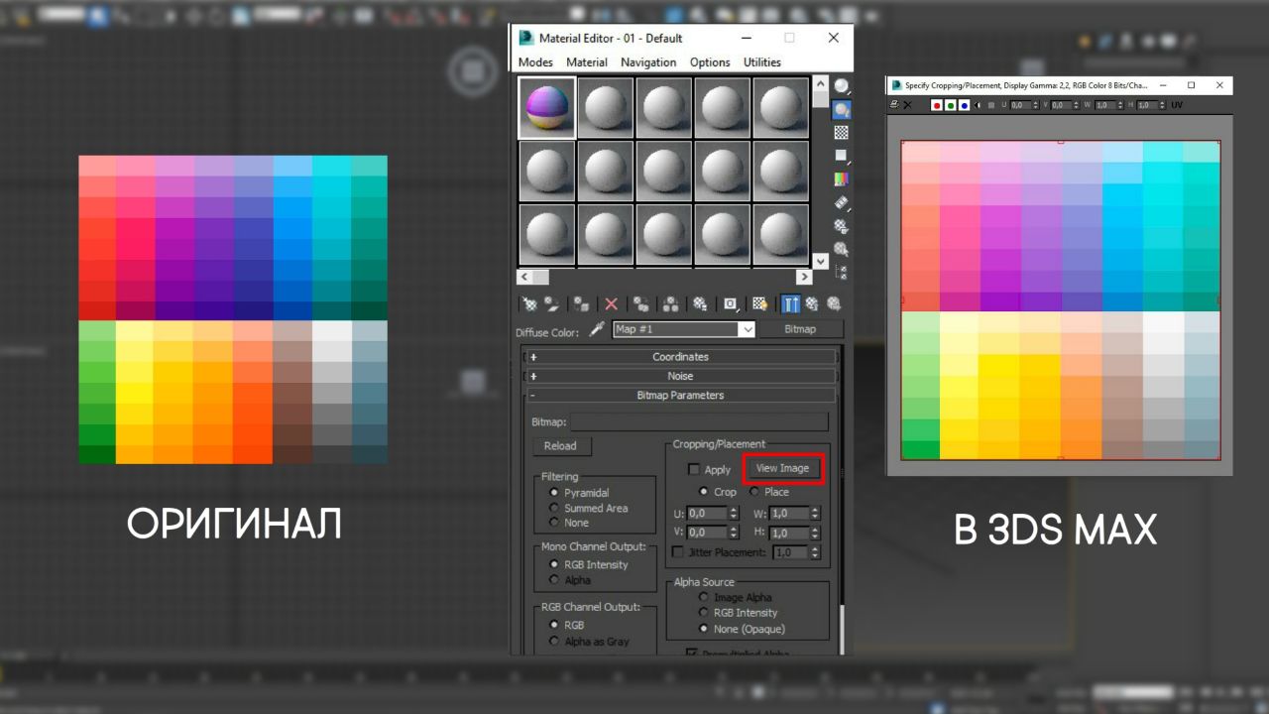Click the Sample UV Tiling icon
The image size is (1269, 714).
(842, 156)
